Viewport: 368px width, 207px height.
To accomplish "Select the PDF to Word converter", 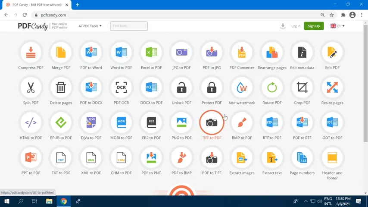I will pyautogui.click(x=91, y=52).
